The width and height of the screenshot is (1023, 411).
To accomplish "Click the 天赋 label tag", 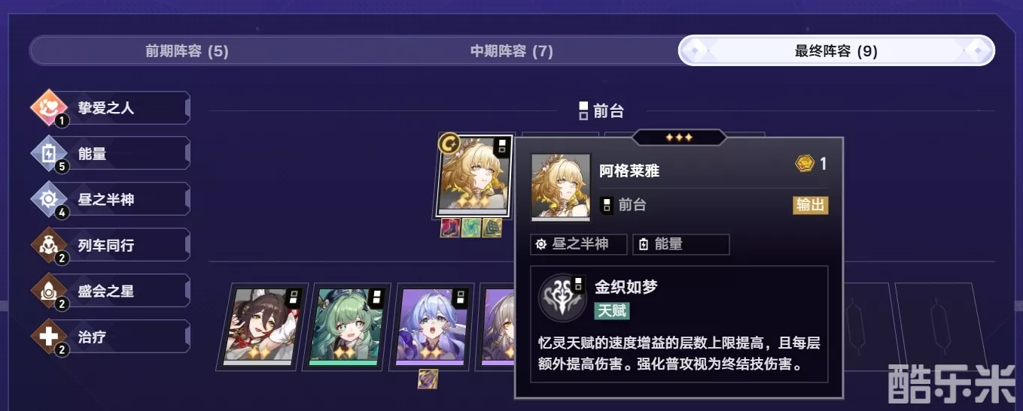I will coord(612,310).
